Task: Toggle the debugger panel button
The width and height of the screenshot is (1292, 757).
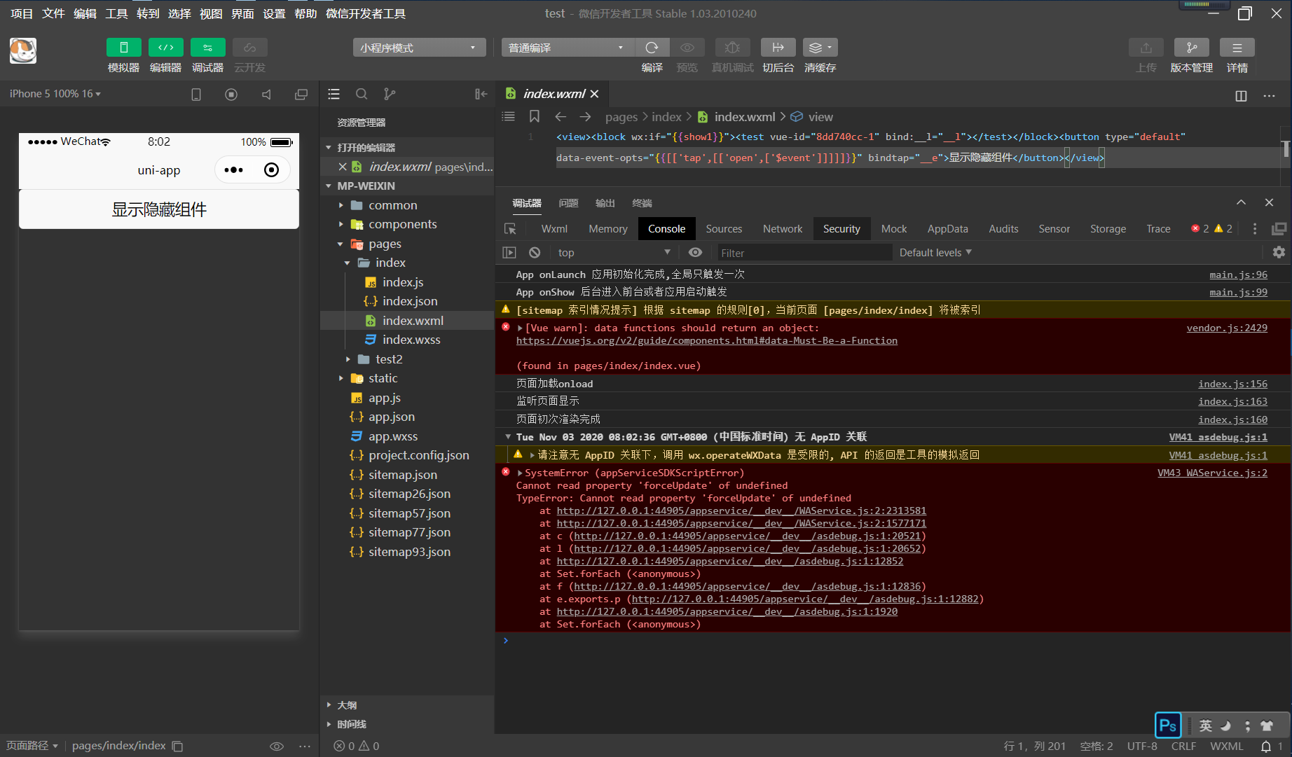Action: click(x=207, y=48)
